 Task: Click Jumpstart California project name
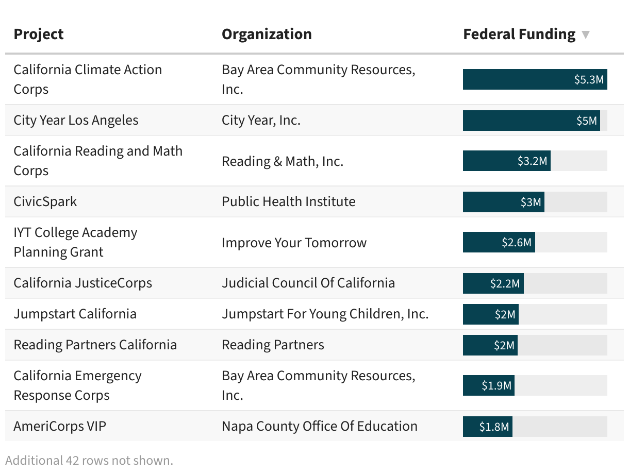coord(75,314)
